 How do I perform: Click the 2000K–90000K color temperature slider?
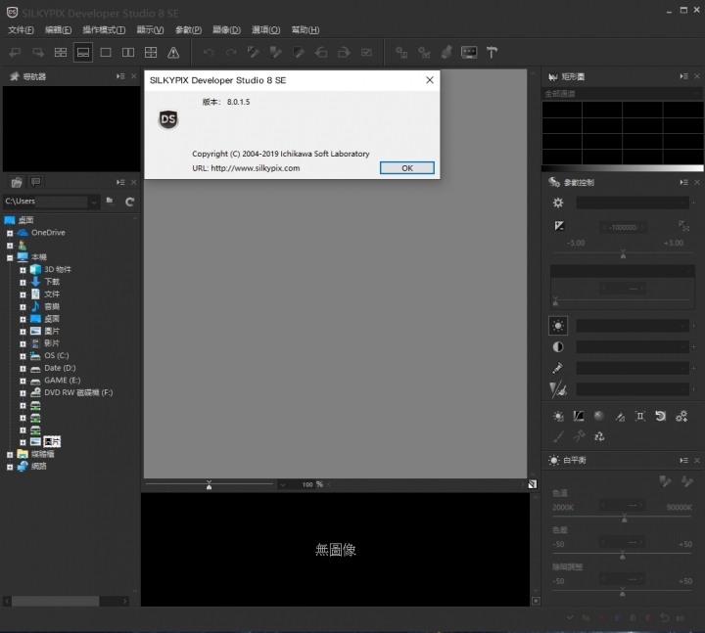tap(623, 519)
